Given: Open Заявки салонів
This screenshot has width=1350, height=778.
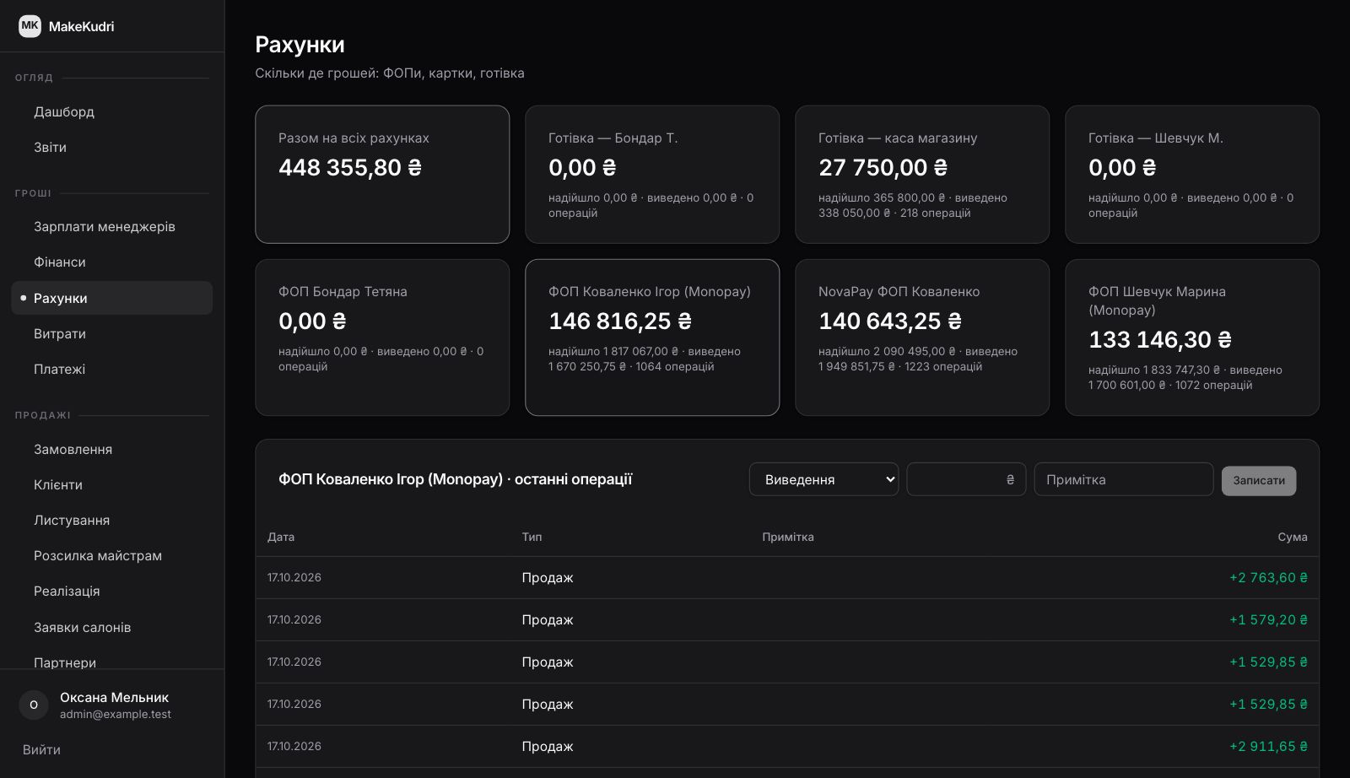Looking at the screenshot, I should tap(111, 627).
